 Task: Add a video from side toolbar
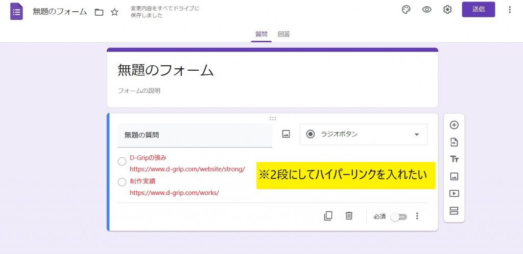click(454, 193)
